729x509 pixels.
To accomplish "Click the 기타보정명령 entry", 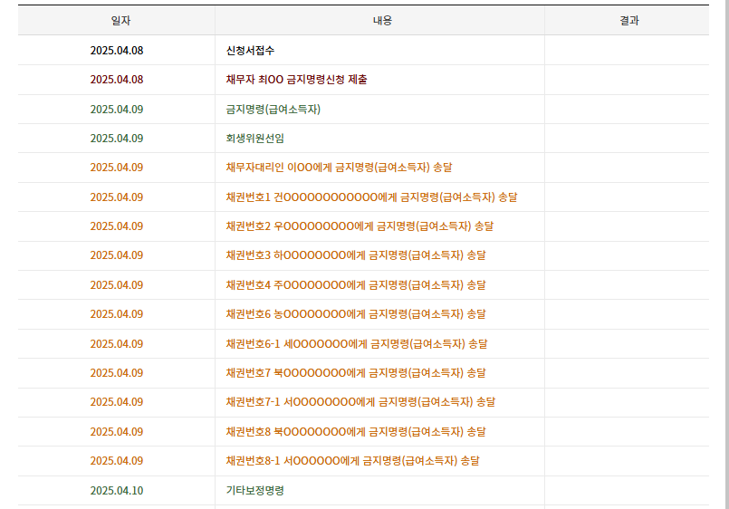I will click(x=254, y=490).
